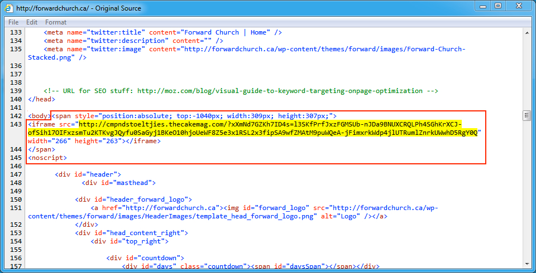The image size is (536, 273).
Task: Click the div id="masthead" line
Action: point(119,183)
